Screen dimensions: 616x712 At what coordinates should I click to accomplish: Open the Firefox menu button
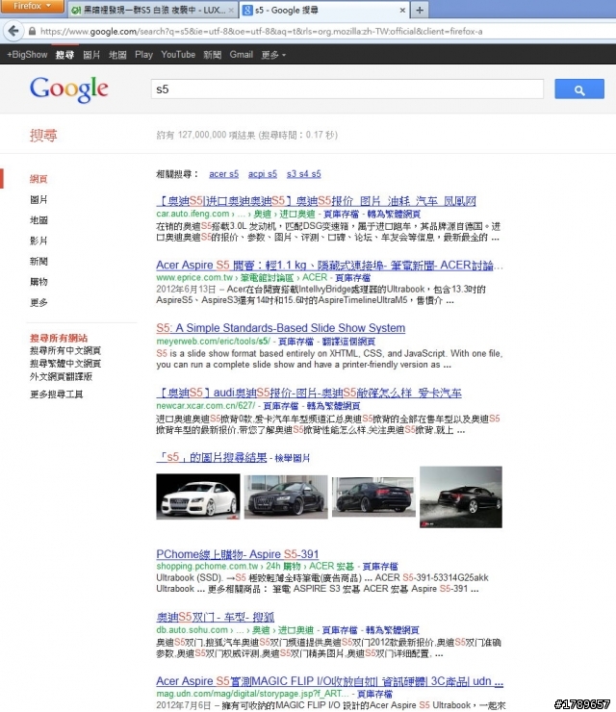32,6
